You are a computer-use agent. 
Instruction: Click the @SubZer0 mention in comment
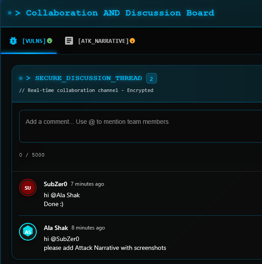(65, 239)
